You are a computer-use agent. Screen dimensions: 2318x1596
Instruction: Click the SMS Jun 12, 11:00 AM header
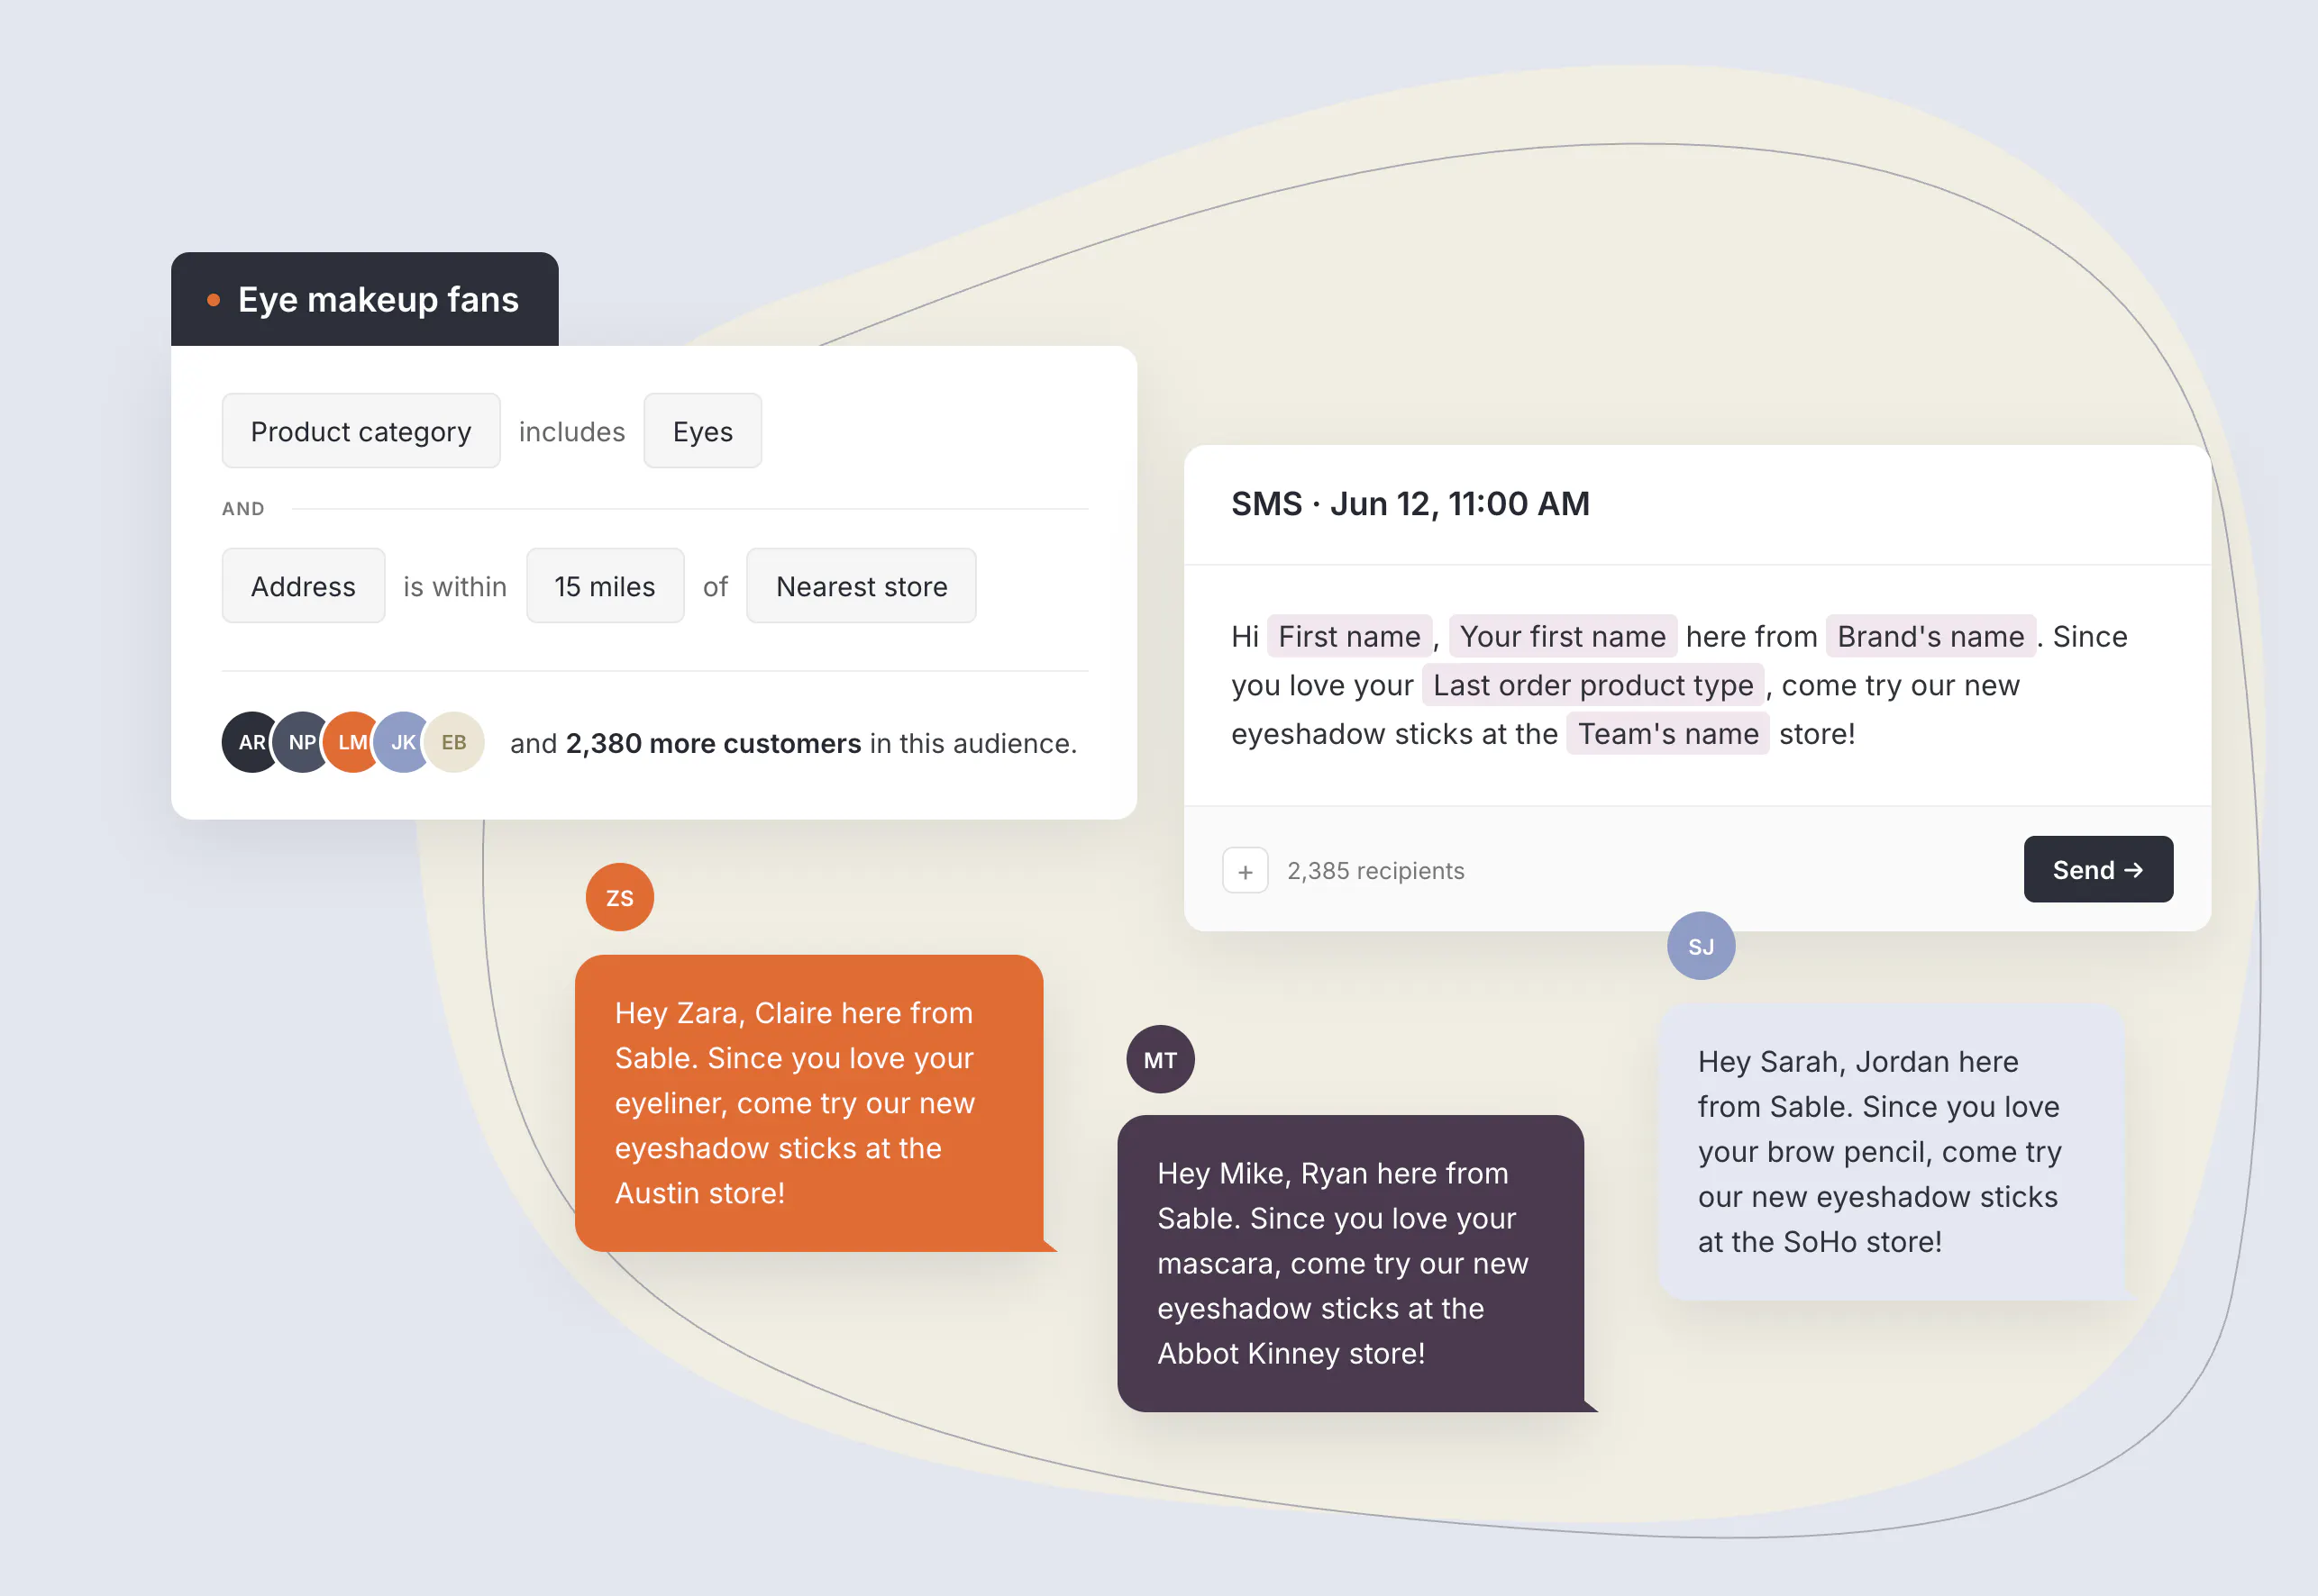[x=1410, y=503]
